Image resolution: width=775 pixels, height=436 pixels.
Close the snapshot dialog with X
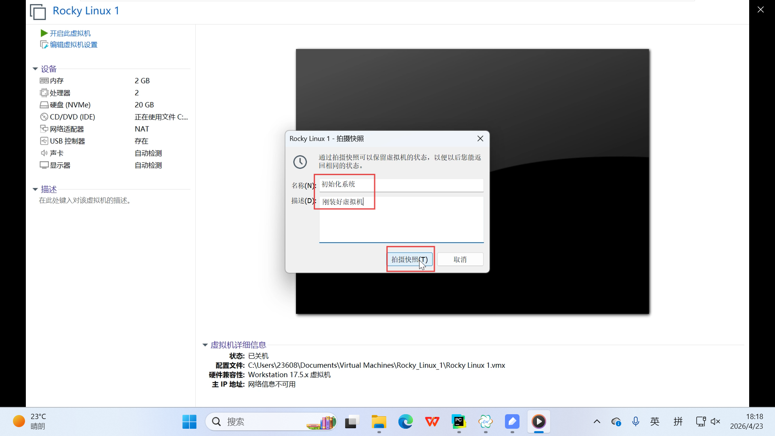pyautogui.click(x=480, y=138)
